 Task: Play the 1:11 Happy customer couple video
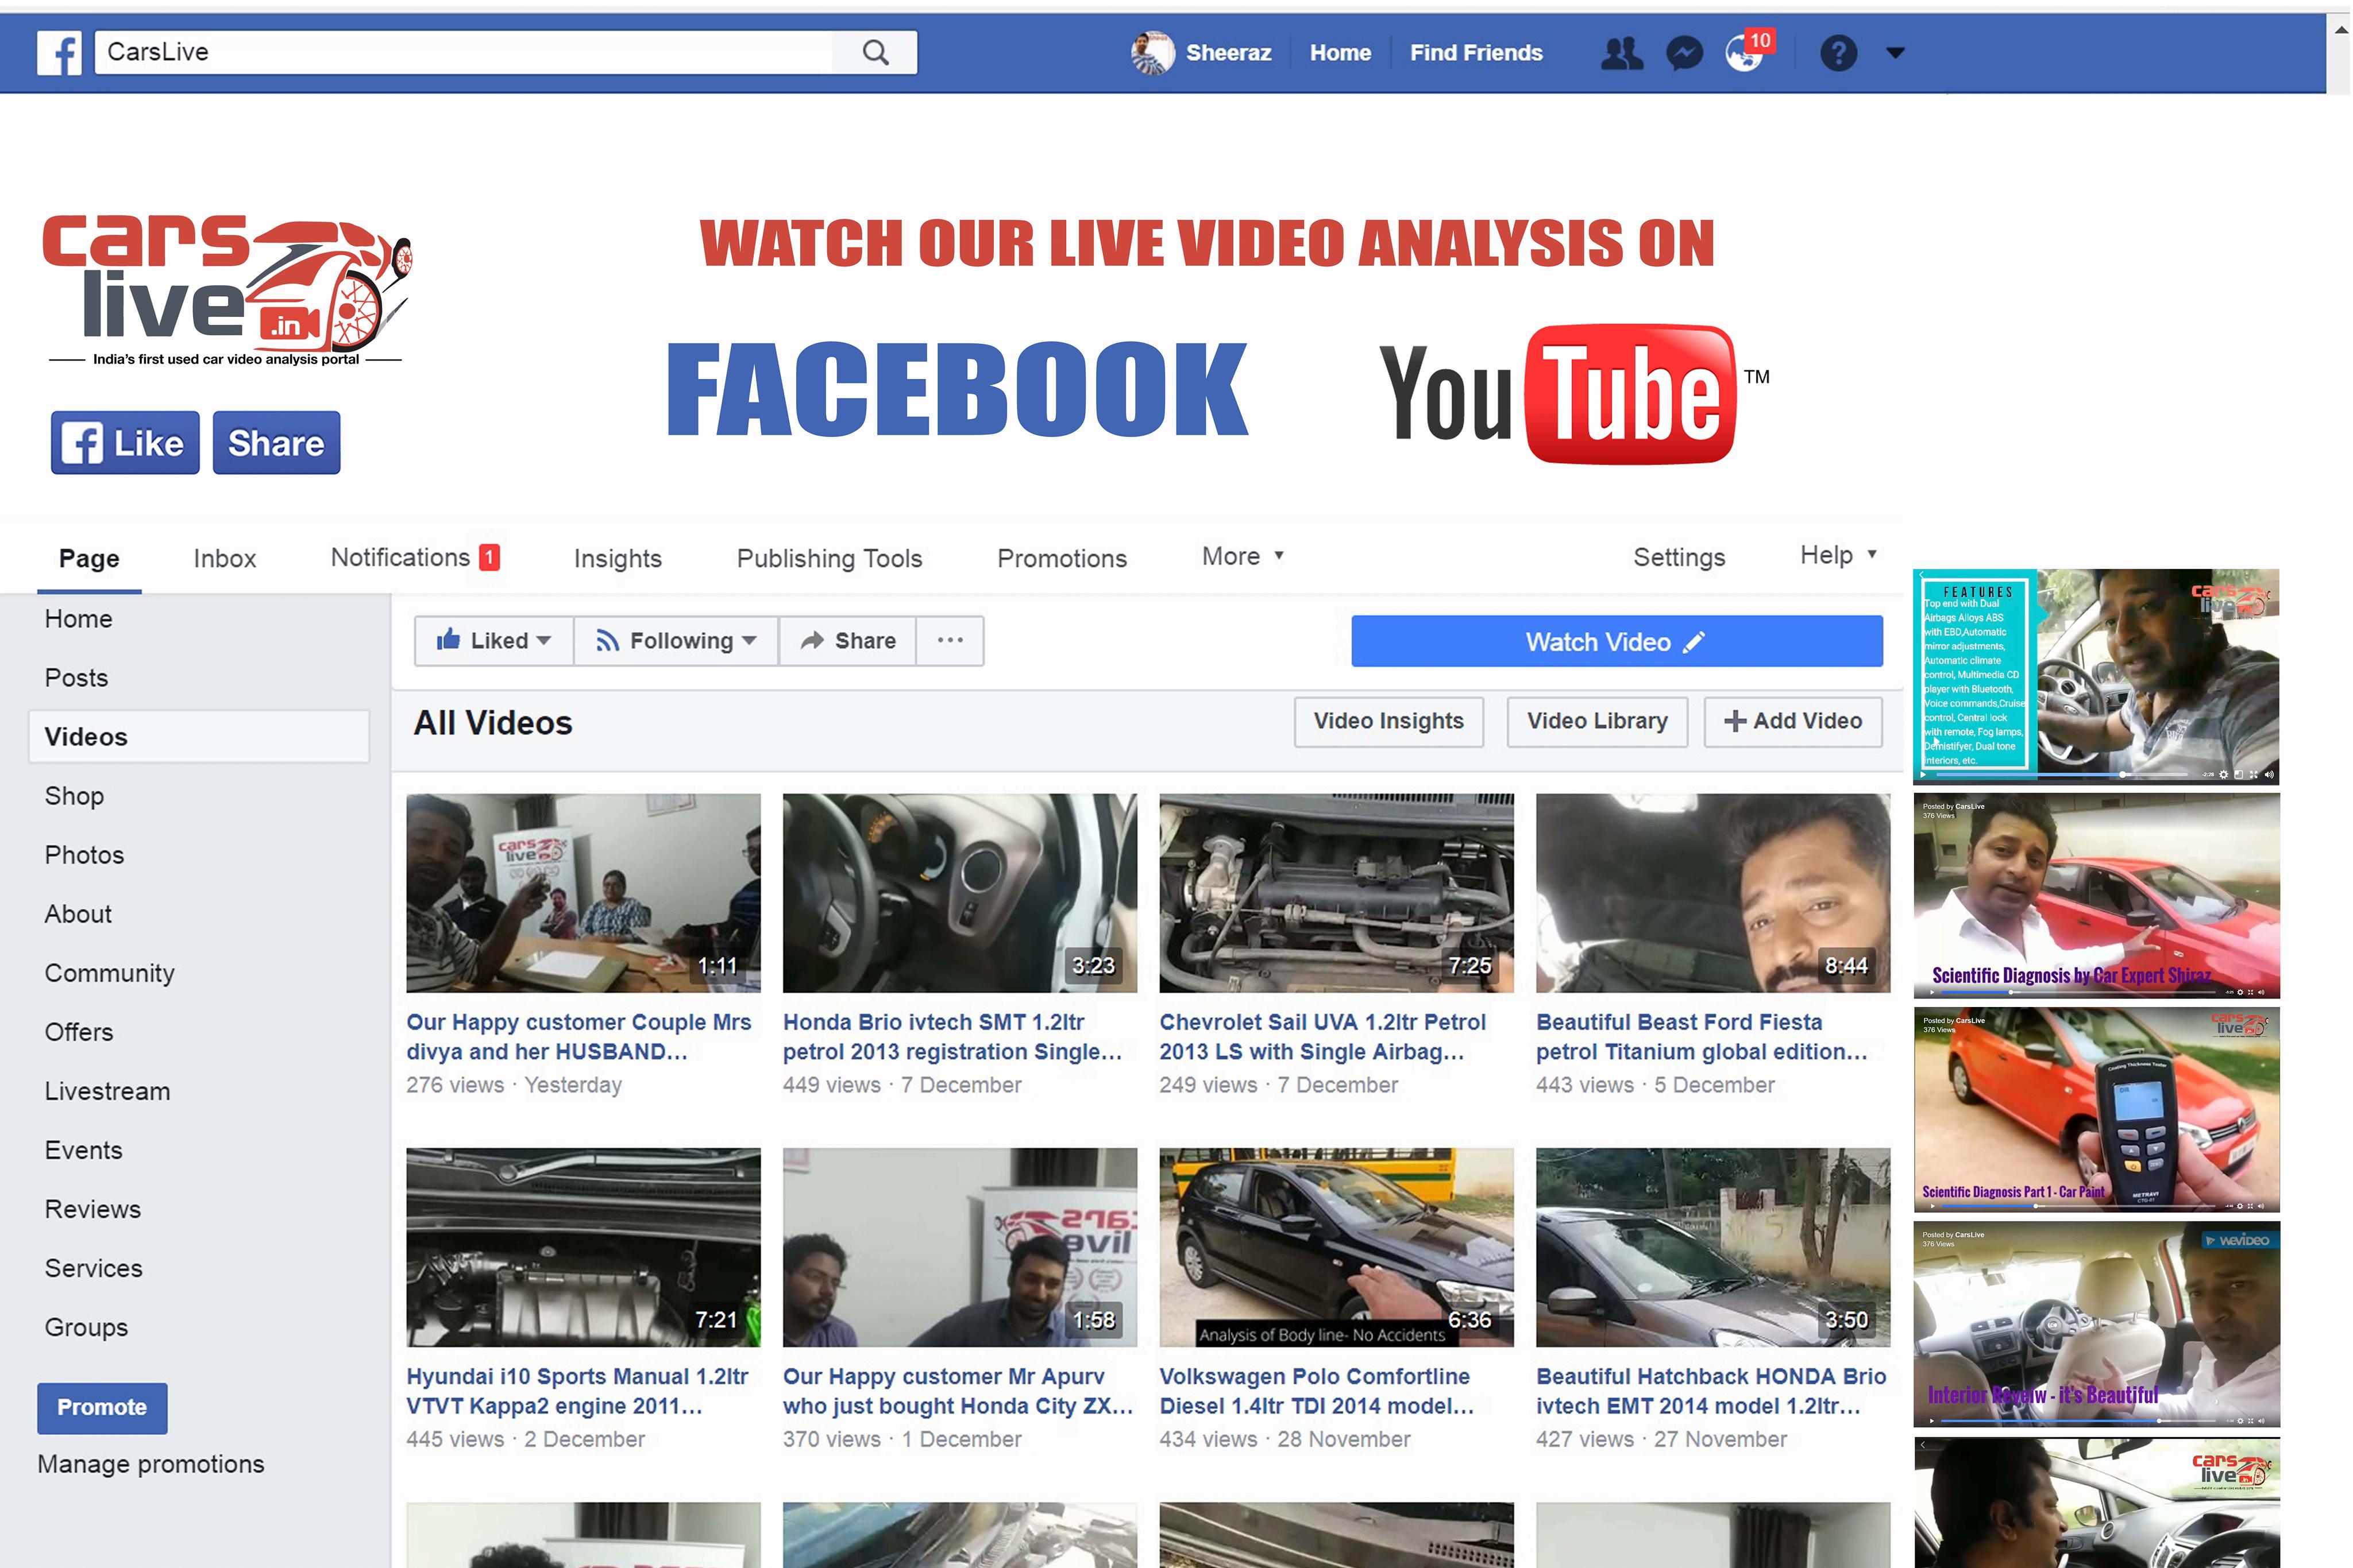pyautogui.click(x=583, y=893)
